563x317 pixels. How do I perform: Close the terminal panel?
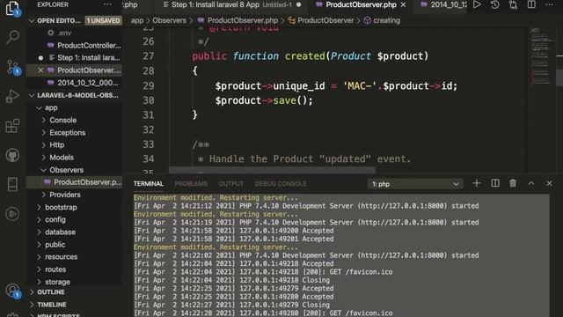click(x=549, y=183)
